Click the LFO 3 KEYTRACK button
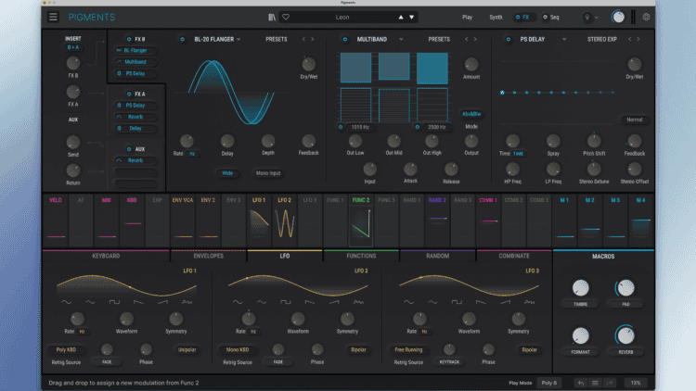The width and height of the screenshot is (696, 391). 449,362
